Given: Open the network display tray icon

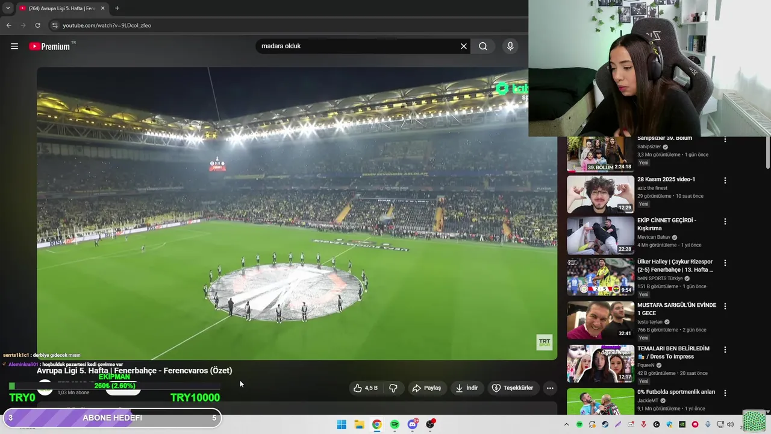Looking at the screenshot, I should click(720, 424).
